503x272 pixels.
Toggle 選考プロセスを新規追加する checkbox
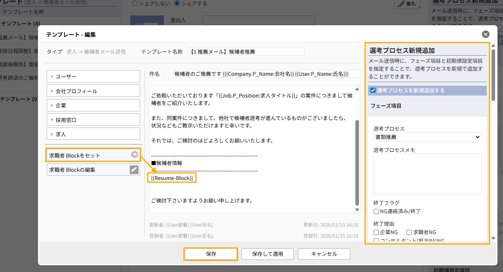point(373,90)
